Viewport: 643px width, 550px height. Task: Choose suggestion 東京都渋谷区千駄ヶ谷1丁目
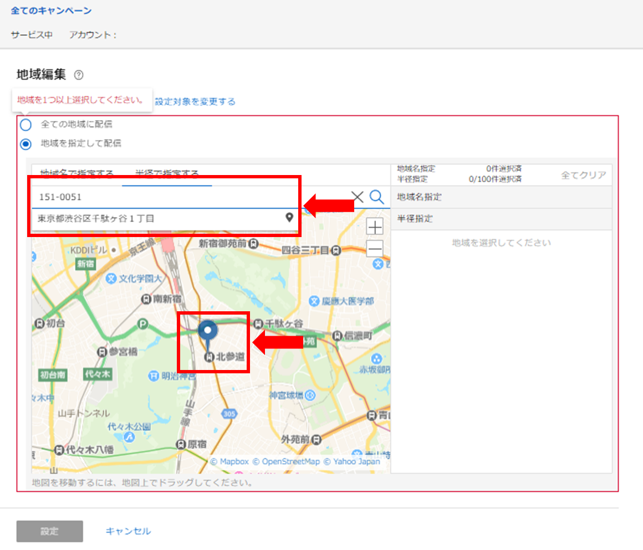[x=161, y=218]
